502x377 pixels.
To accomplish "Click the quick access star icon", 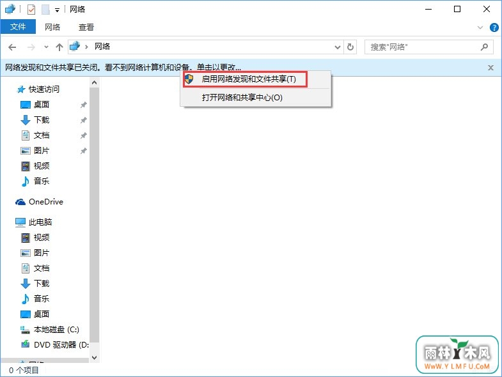I will [21, 89].
